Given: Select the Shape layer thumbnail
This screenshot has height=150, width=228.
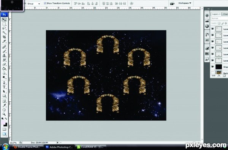Looking at the screenshot, I should click(218, 67).
